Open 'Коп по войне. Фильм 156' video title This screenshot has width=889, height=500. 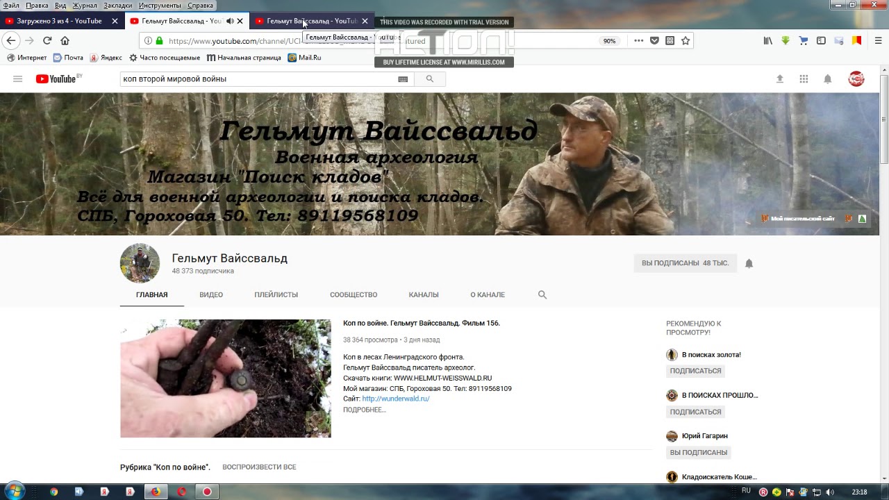(422, 323)
